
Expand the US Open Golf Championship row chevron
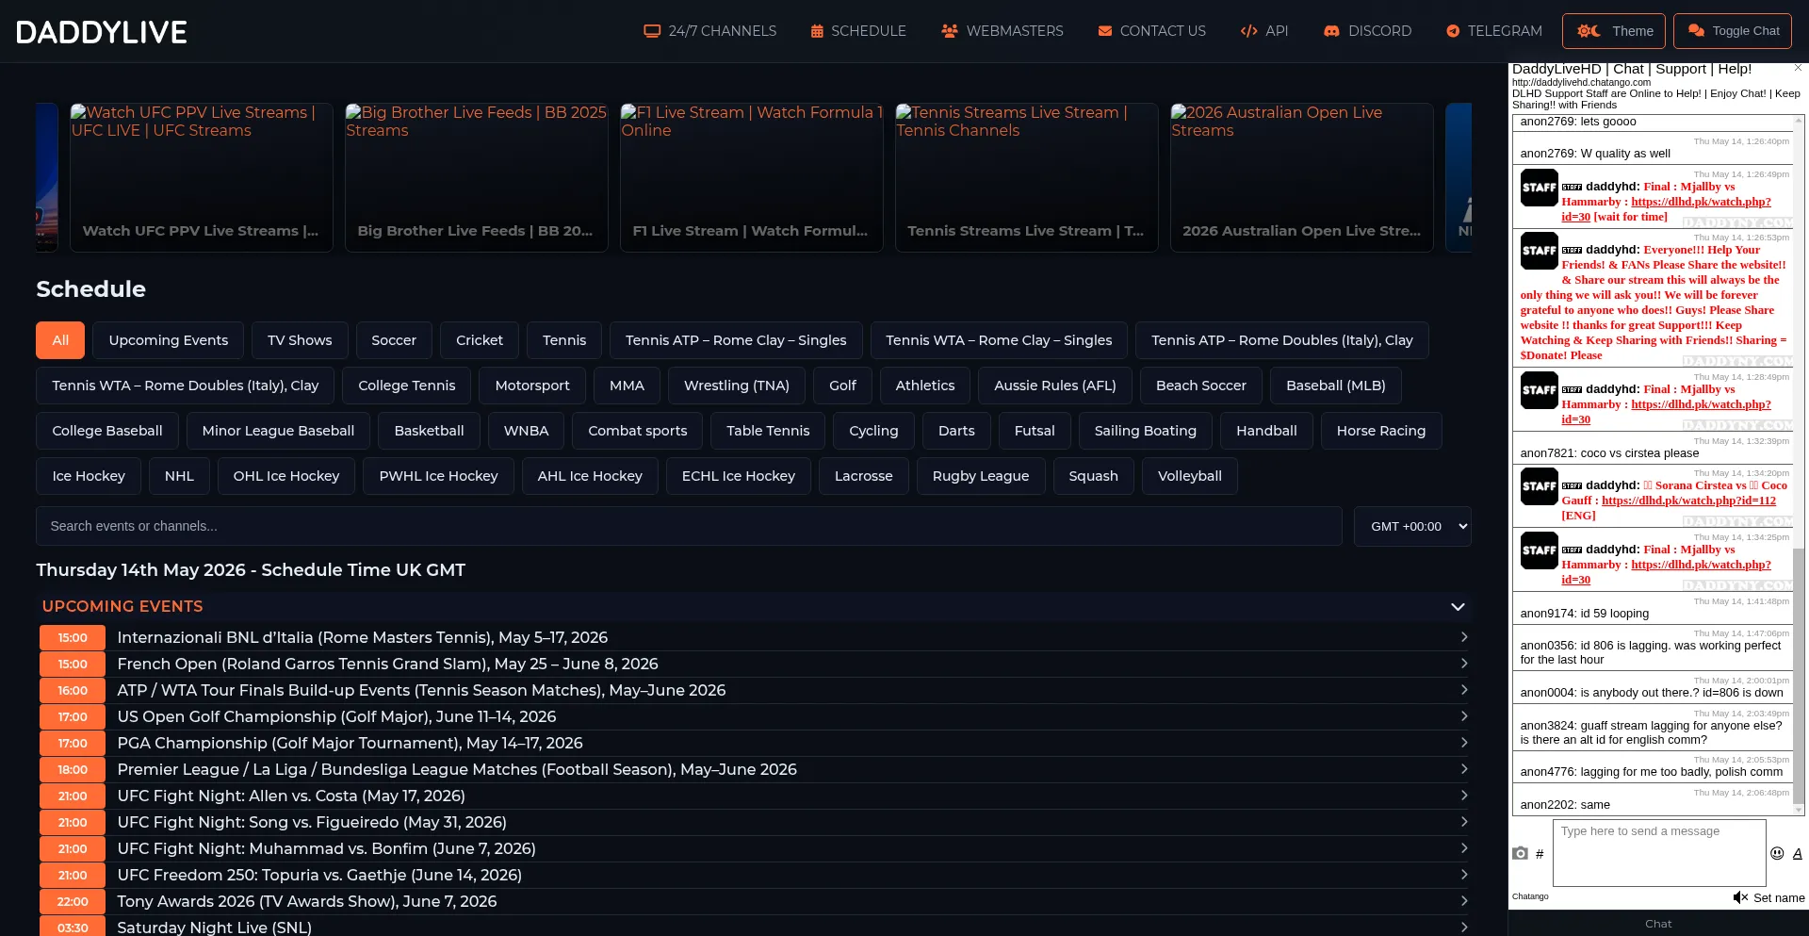pos(1464,716)
